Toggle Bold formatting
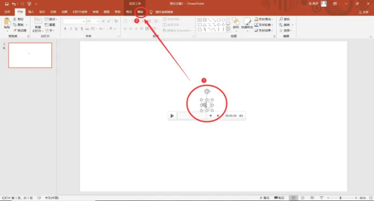 tap(65, 29)
